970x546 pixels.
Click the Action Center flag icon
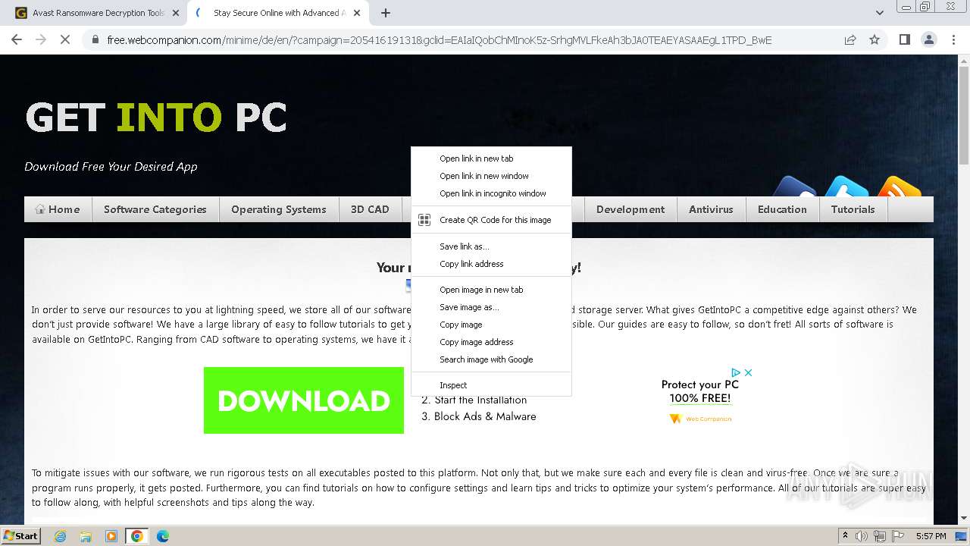pyautogui.click(x=896, y=536)
